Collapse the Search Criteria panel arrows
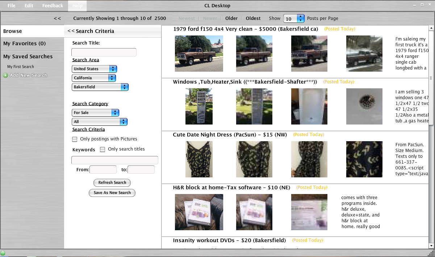This screenshot has height=257, width=435. click(71, 31)
